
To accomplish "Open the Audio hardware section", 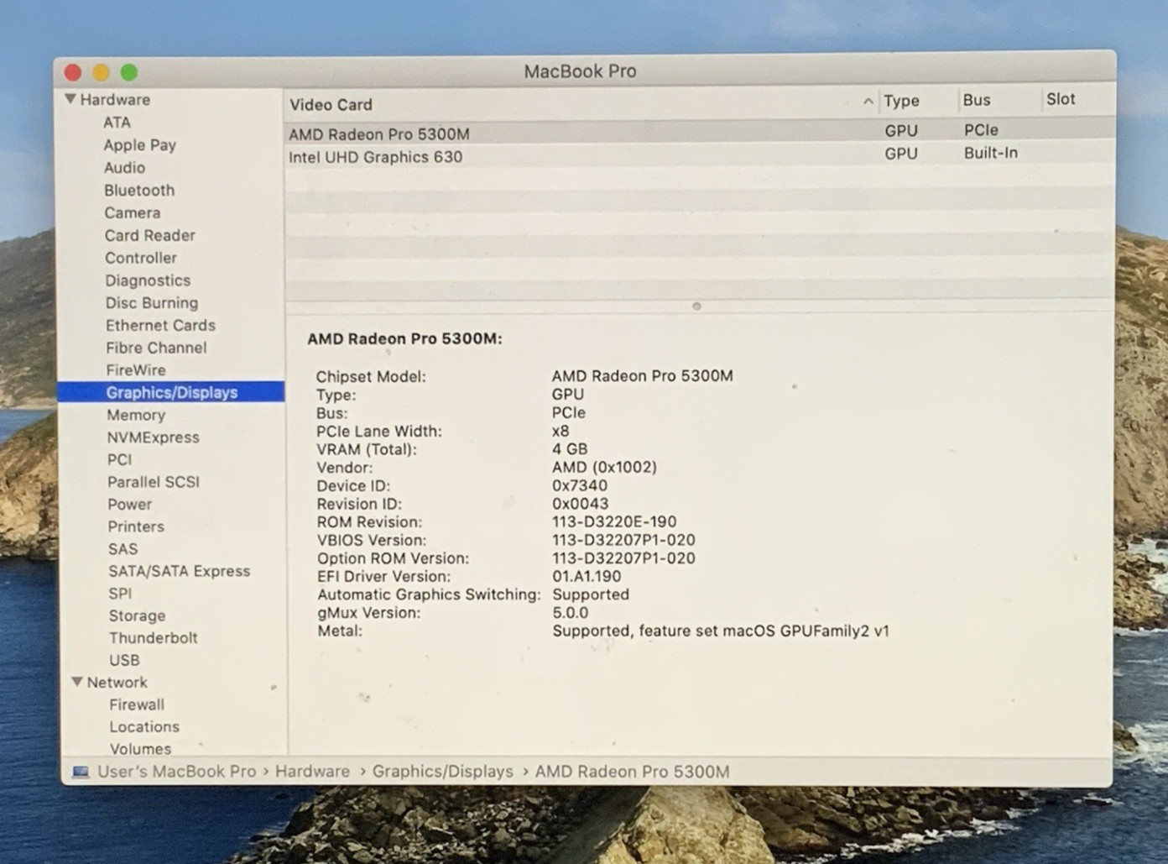I will pyautogui.click(x=124, y=168).
